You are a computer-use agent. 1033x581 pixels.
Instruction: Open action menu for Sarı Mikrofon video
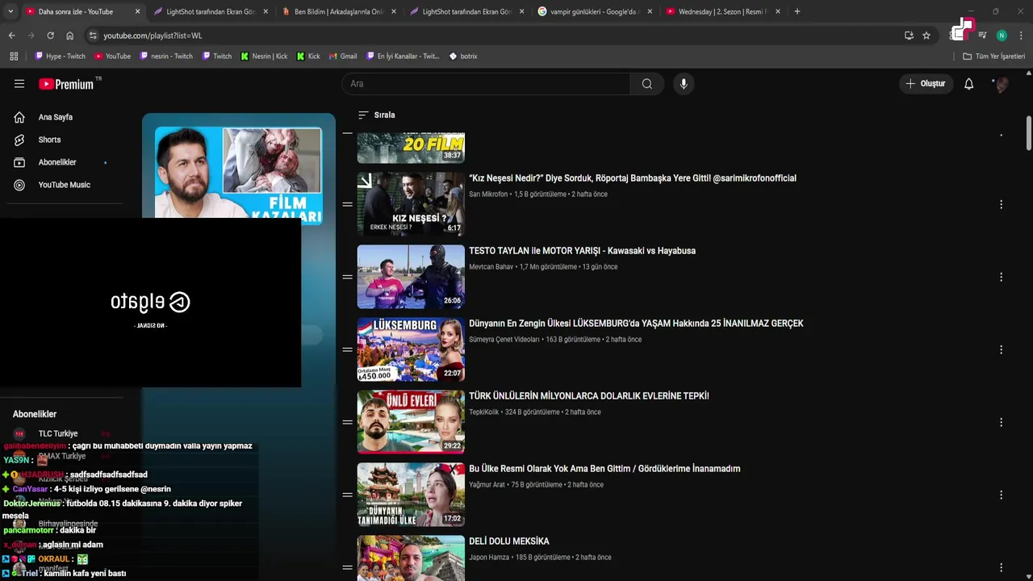[1001, 204]
